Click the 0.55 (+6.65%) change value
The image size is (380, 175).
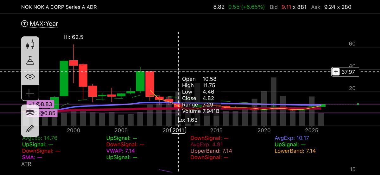pyautogui.click(x=246, y=7)
